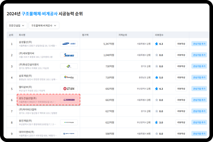Click 리뷰작성 for 삼성물산
The height and width of the screenshot is (142, 213).
181,44
